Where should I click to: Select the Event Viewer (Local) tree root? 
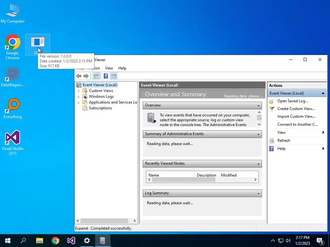click(97, 85)
